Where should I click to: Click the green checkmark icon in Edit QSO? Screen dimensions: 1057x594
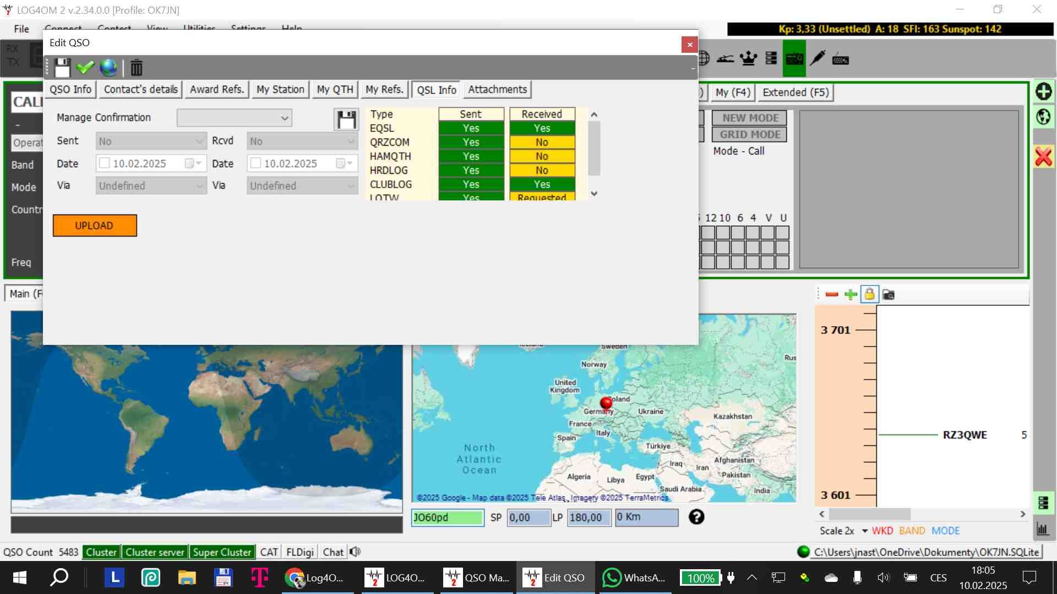85,67
